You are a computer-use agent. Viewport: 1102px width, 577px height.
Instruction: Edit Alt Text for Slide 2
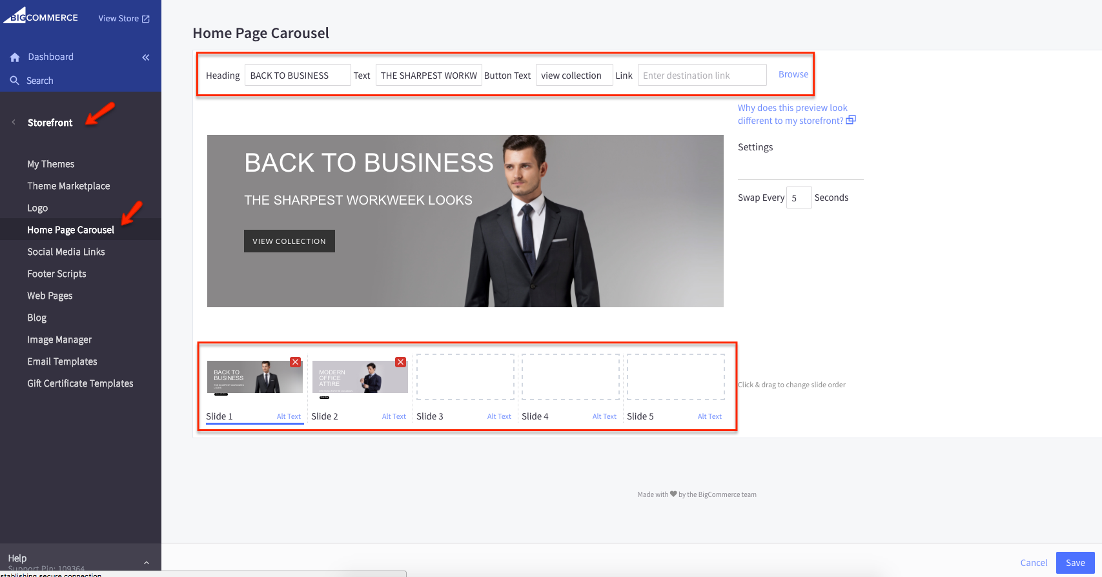pyautogui.click(x=394, y=416)
